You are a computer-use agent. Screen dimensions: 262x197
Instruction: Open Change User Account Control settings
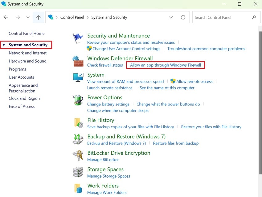point(126,49)
